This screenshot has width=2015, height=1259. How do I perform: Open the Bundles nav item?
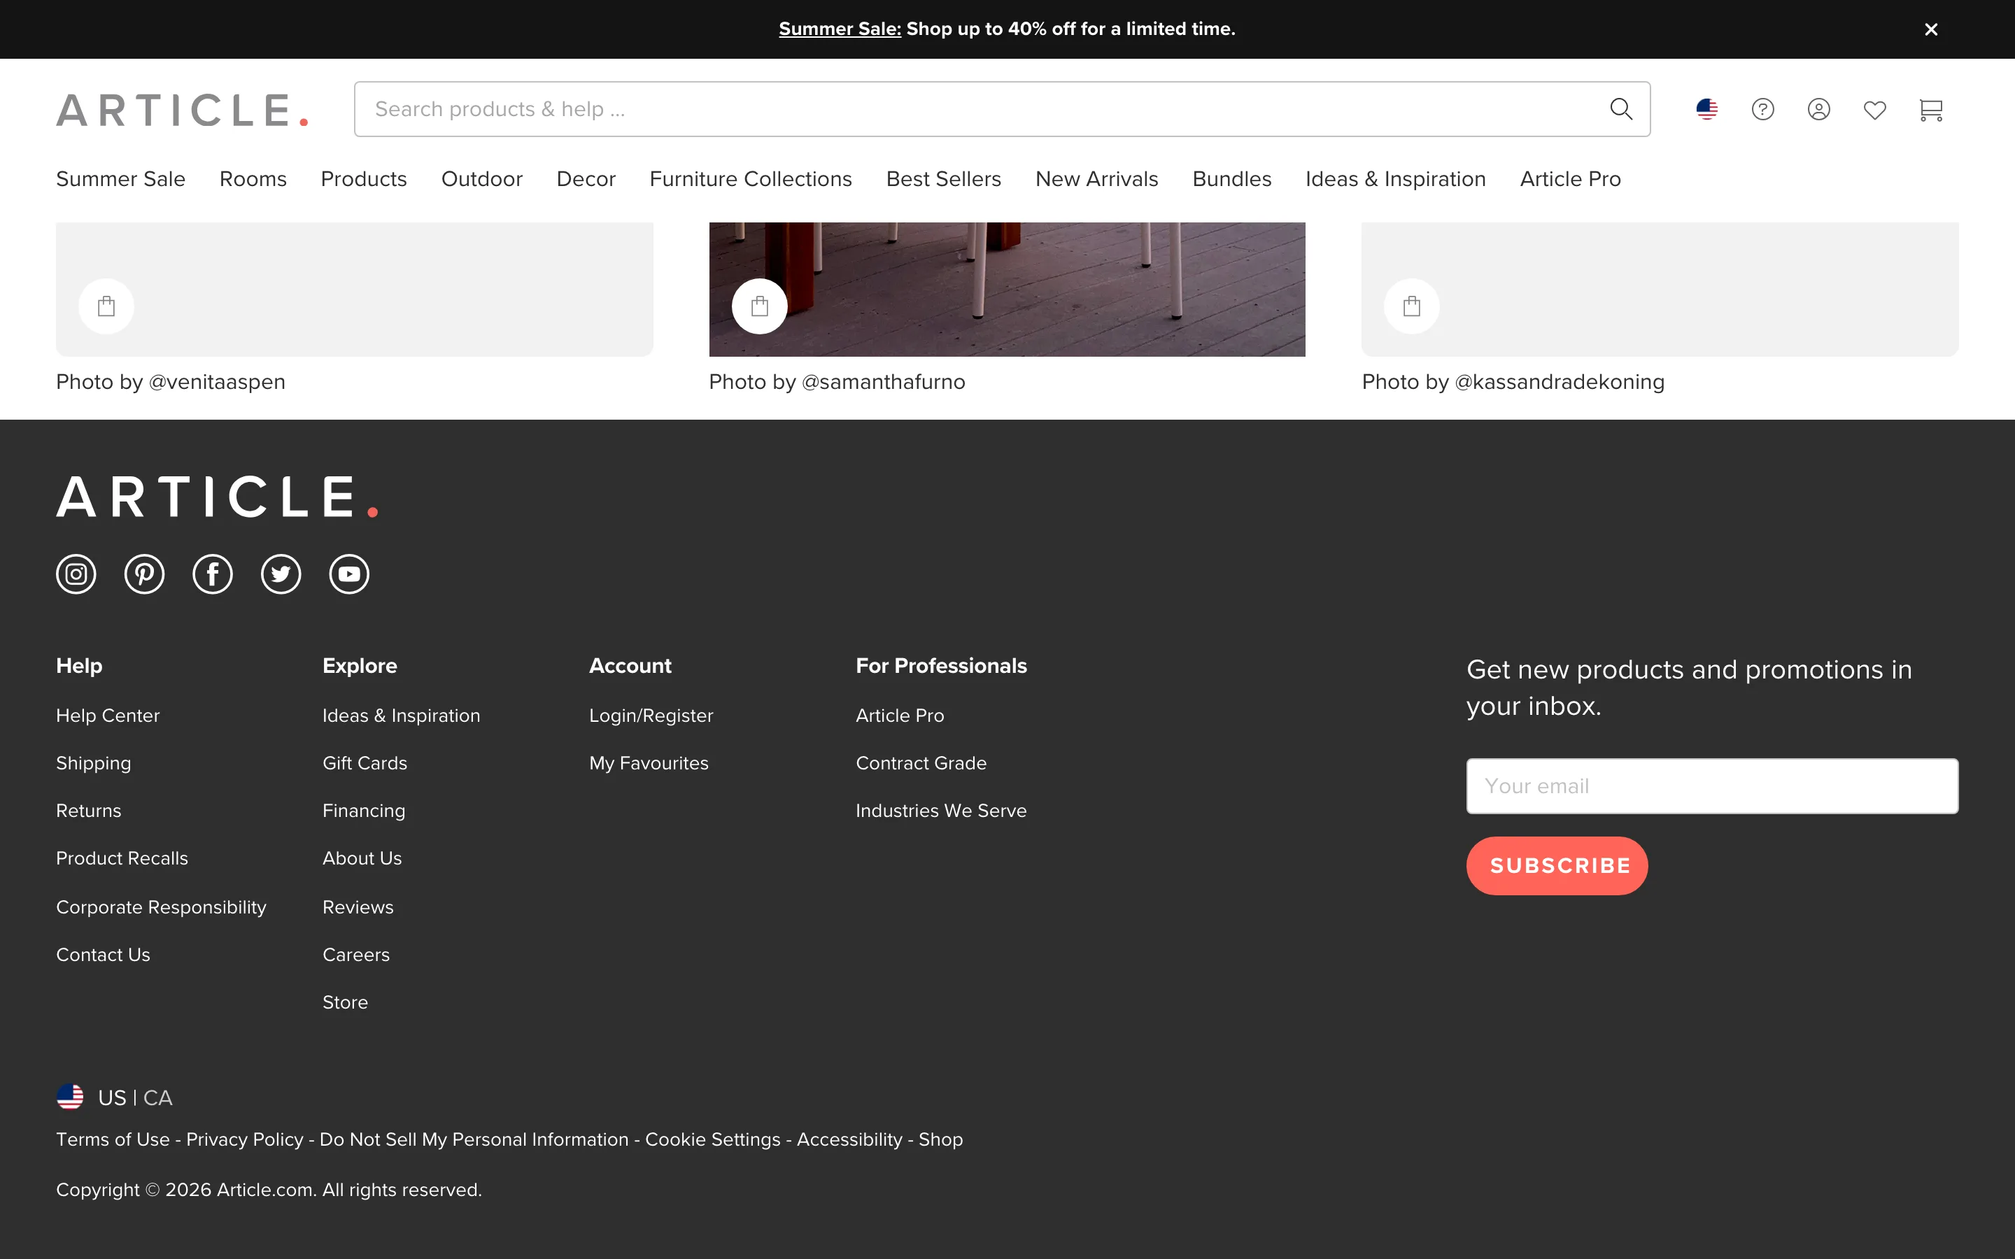tap(1231, 179)
